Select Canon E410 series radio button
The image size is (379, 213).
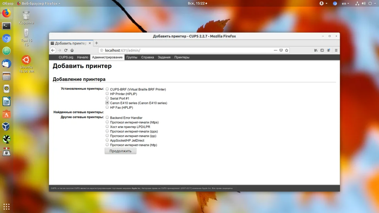[x=107, y=103]
